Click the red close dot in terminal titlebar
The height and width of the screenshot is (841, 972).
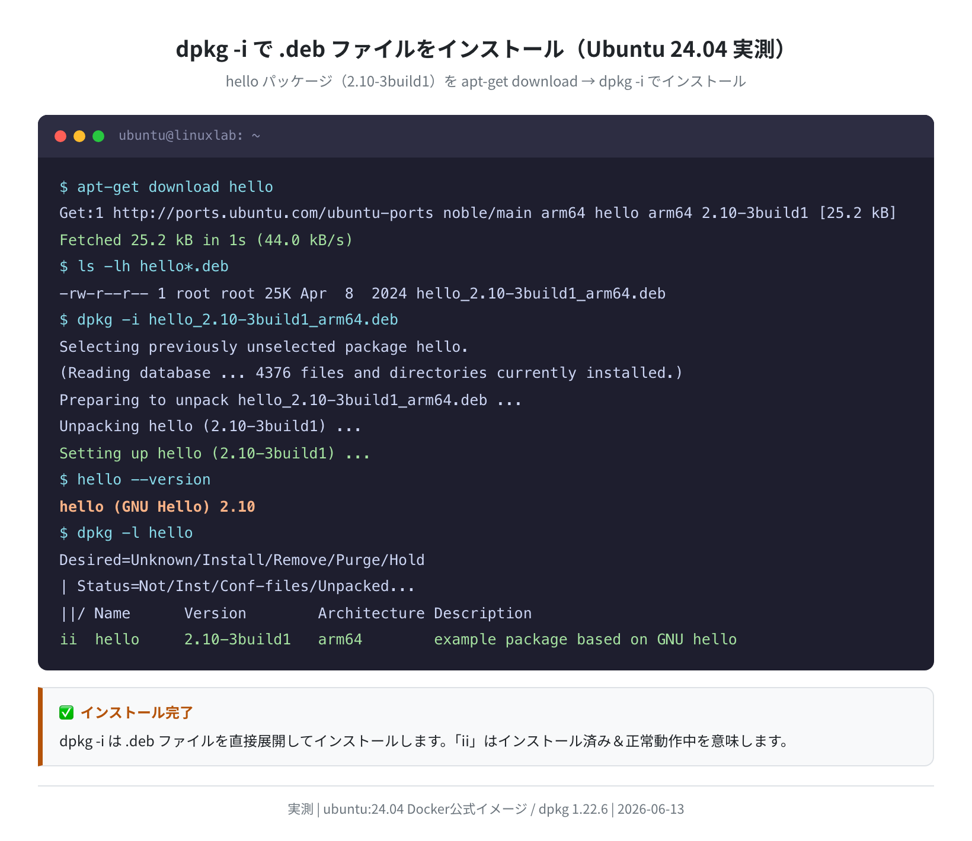60,136
